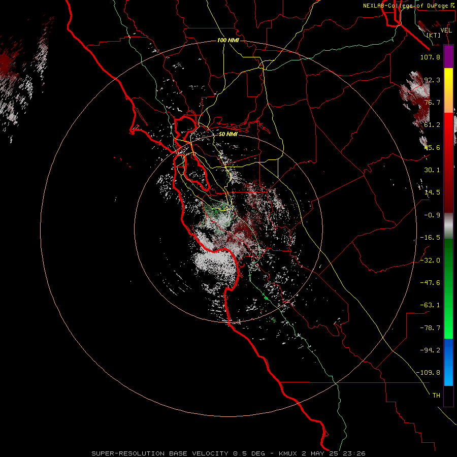Select the 30.1 scale value
This screenshot has width=457, height=457.
(x=432, y=170)
